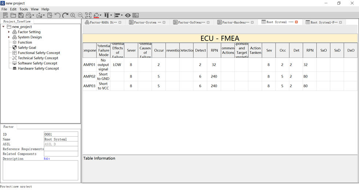Save the project with the floppy disk icon
The width and height of the screenshot is (359, 190).
21,15
